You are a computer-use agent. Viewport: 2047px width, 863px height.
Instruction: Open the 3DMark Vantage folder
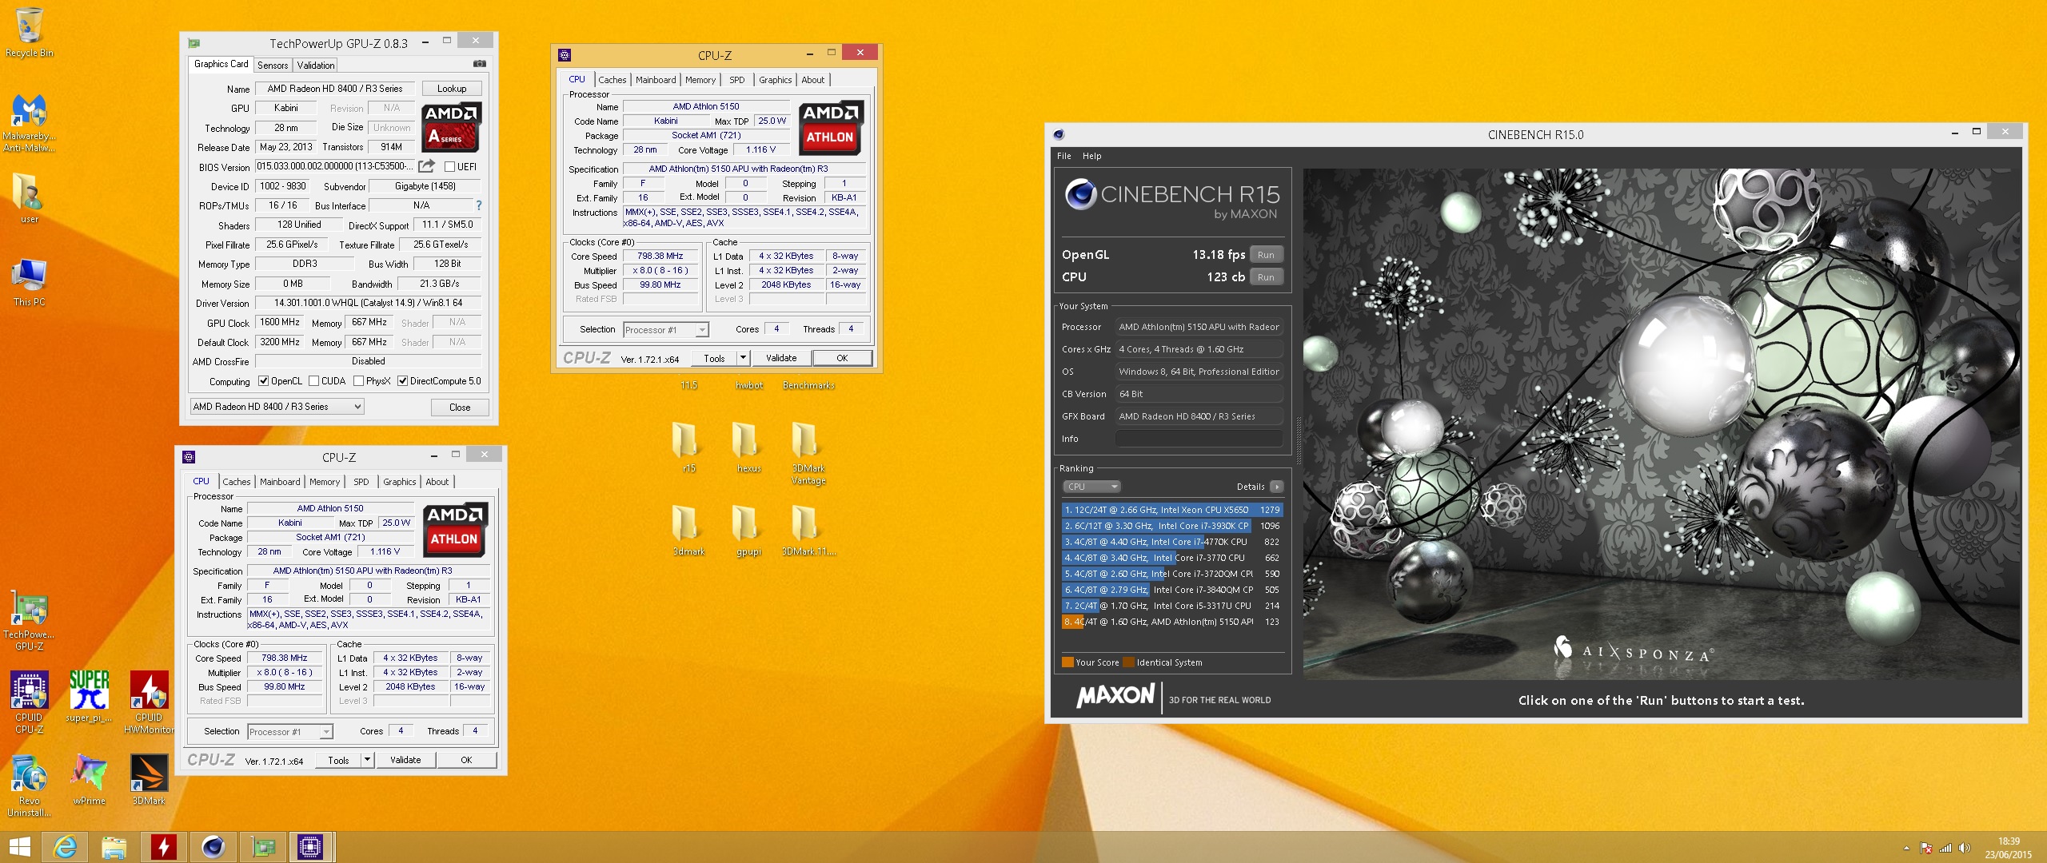[x=808, y=452]
